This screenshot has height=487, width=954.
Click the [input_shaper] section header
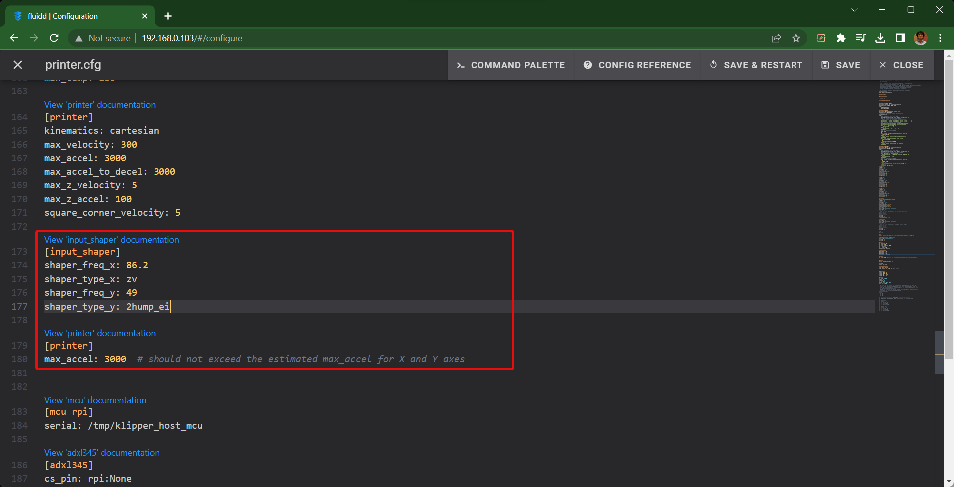click(82, 252)
